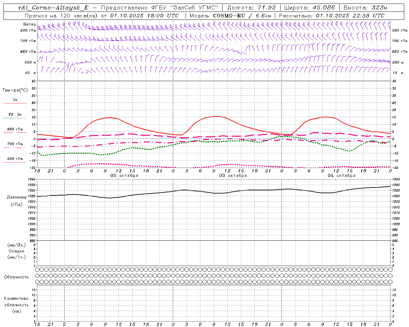
Task: Click the Давление panel label
Action: tap(17, 197)
